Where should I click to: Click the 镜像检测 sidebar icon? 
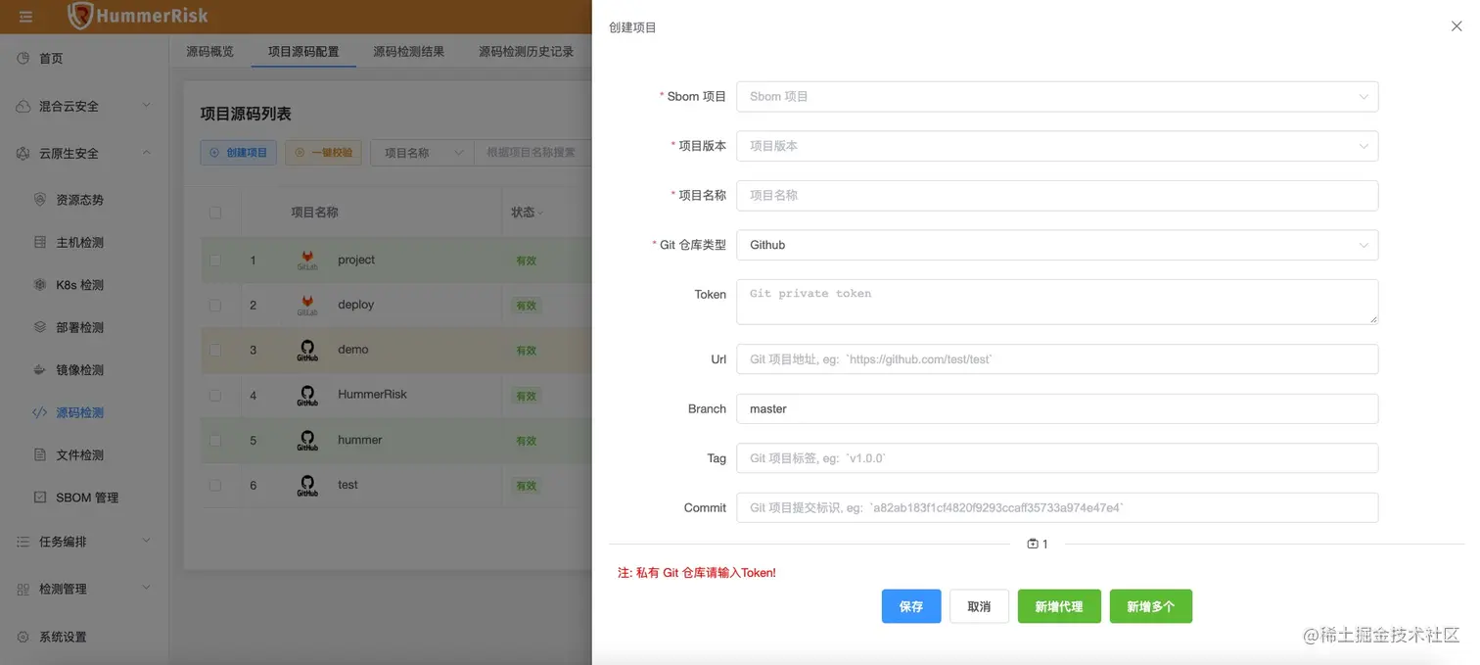(x=40, y=370)
